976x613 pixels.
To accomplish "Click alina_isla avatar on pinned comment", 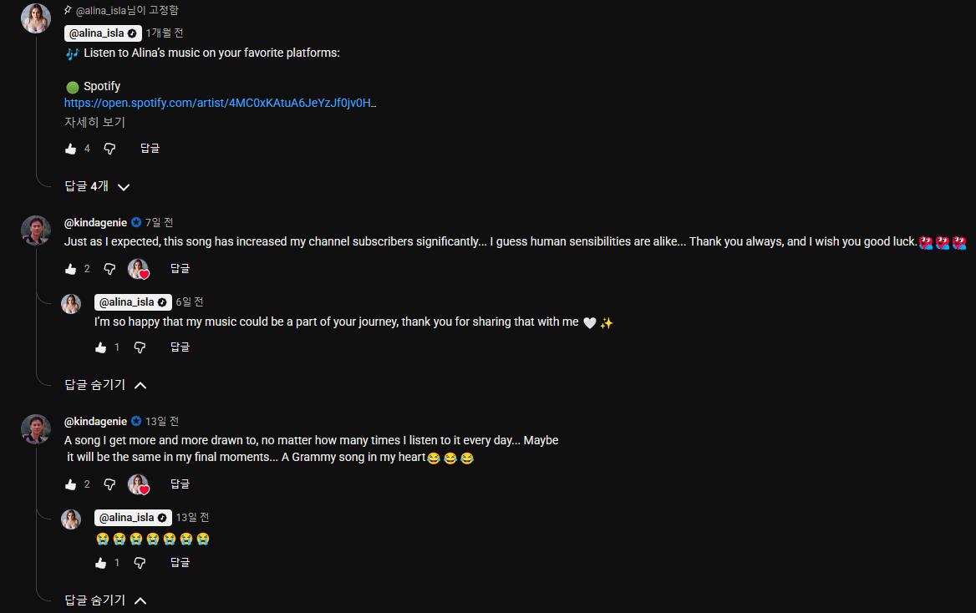I will click(x=36, y=18).
